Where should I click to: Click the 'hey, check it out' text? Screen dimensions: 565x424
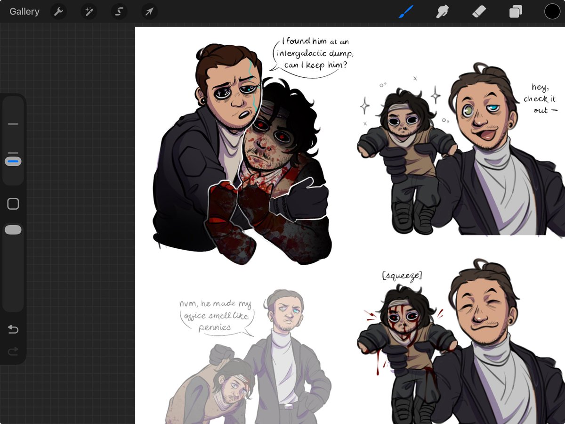click(540, 98)
